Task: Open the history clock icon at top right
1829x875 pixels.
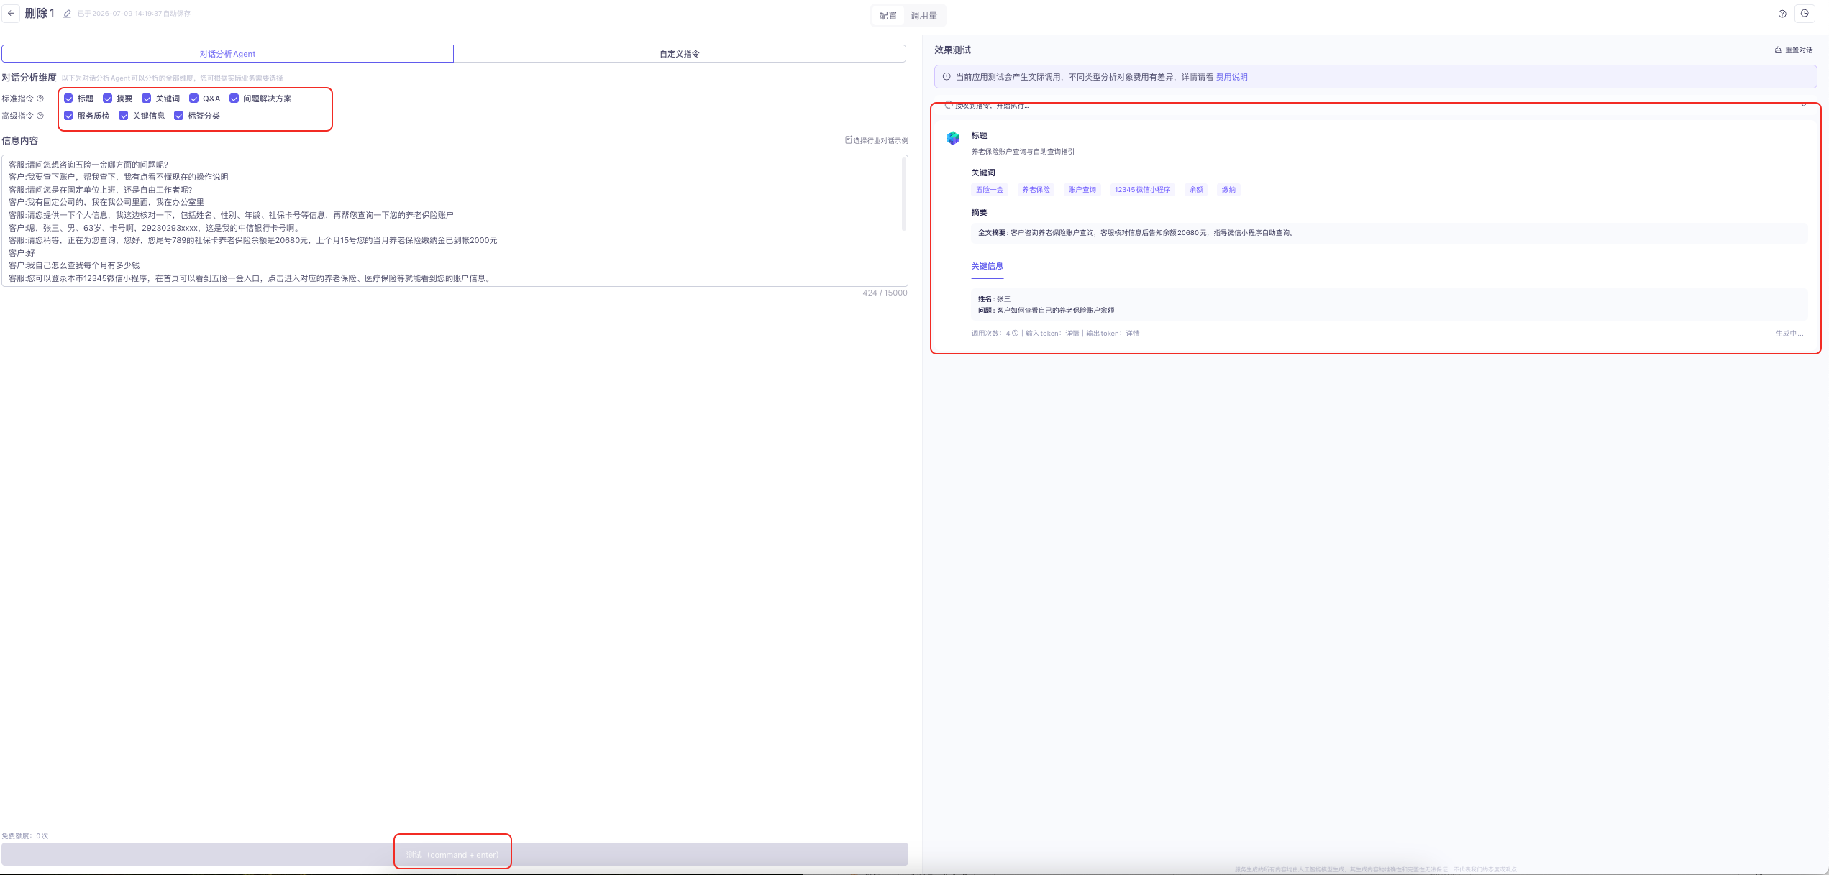Action: (x=1805, y=14)
